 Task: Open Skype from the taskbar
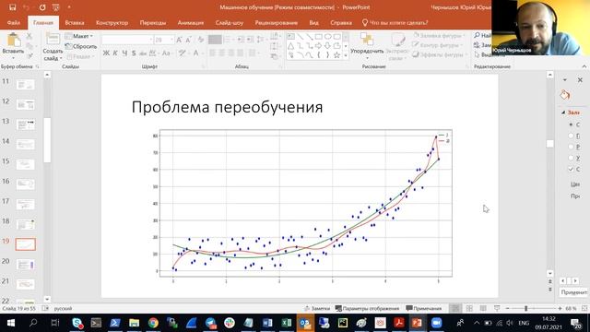(x=77, y=323)
